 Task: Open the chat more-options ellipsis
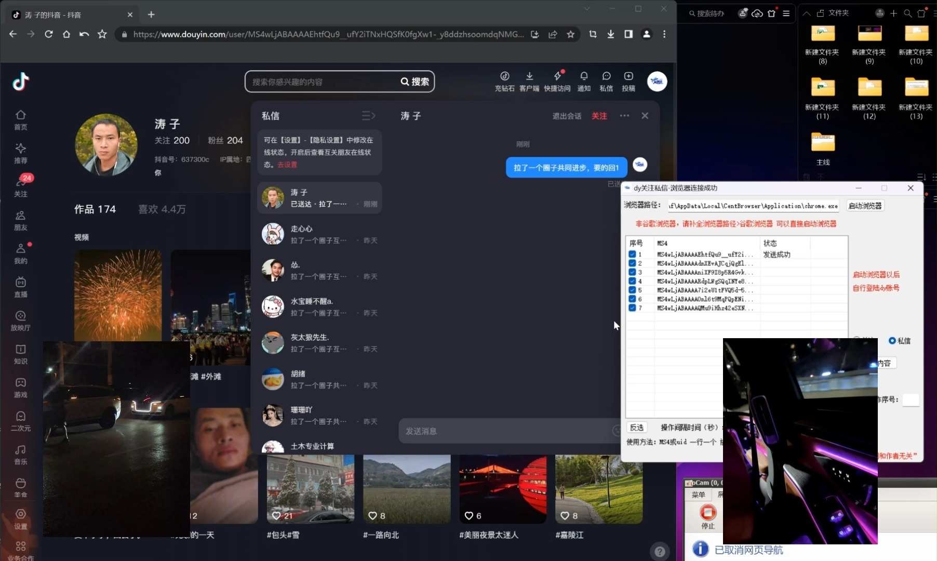tap(624, 116)
